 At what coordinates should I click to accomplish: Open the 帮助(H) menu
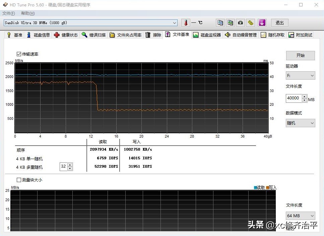point(27,13)
